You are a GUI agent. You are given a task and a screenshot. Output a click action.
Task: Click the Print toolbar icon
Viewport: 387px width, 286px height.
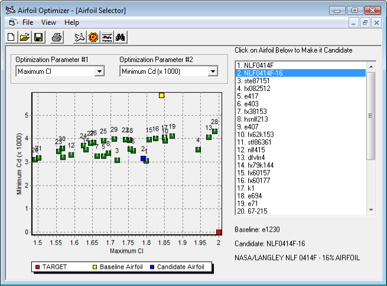pos(56,37)
